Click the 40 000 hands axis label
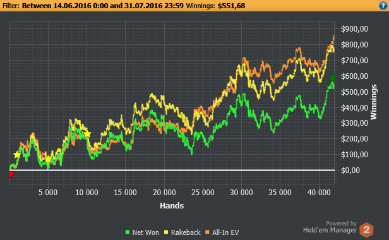The image size is (389, 240). pos(319,193)
